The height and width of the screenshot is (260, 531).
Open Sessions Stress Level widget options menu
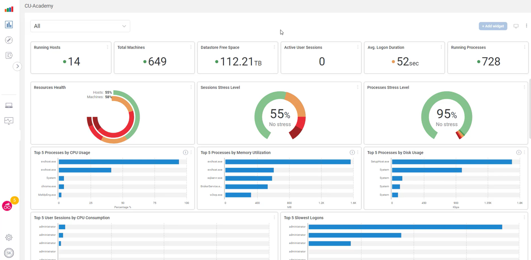click(358, 87)
